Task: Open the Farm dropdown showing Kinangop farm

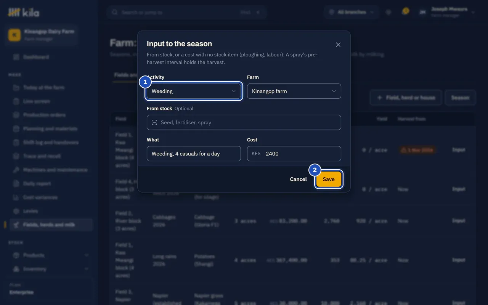Action: click(294, 91)
